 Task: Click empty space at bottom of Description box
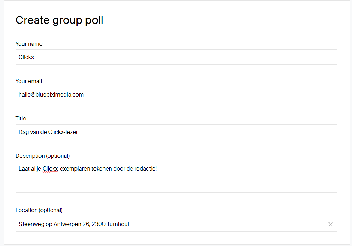coord(176,185)
